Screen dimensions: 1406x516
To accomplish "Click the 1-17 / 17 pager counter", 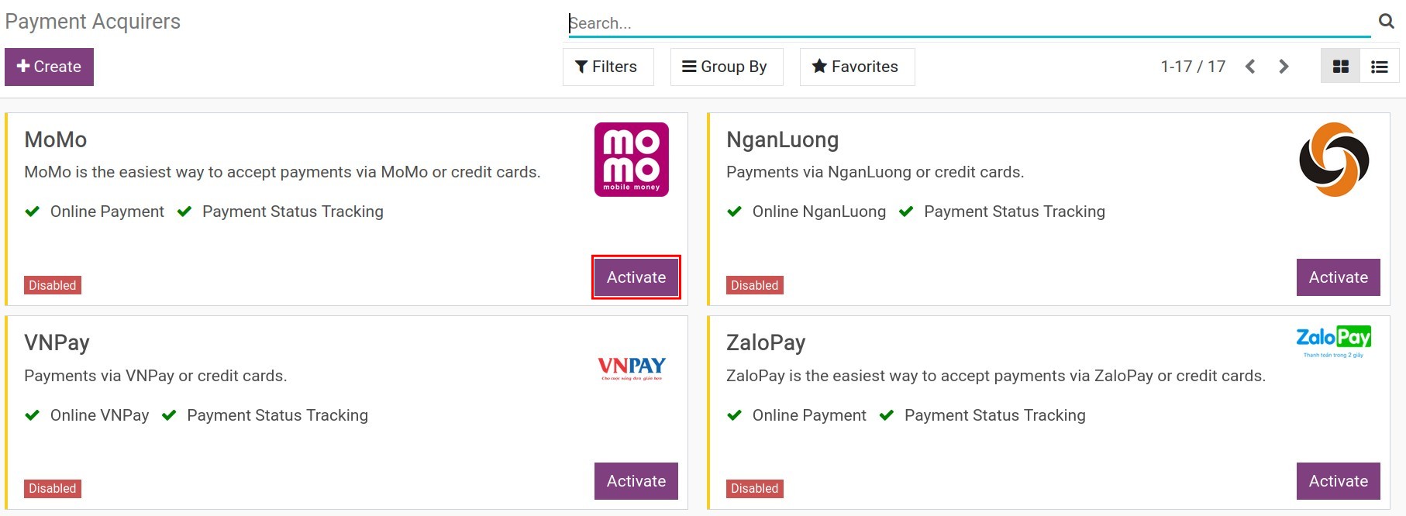I will (1192, 67).
